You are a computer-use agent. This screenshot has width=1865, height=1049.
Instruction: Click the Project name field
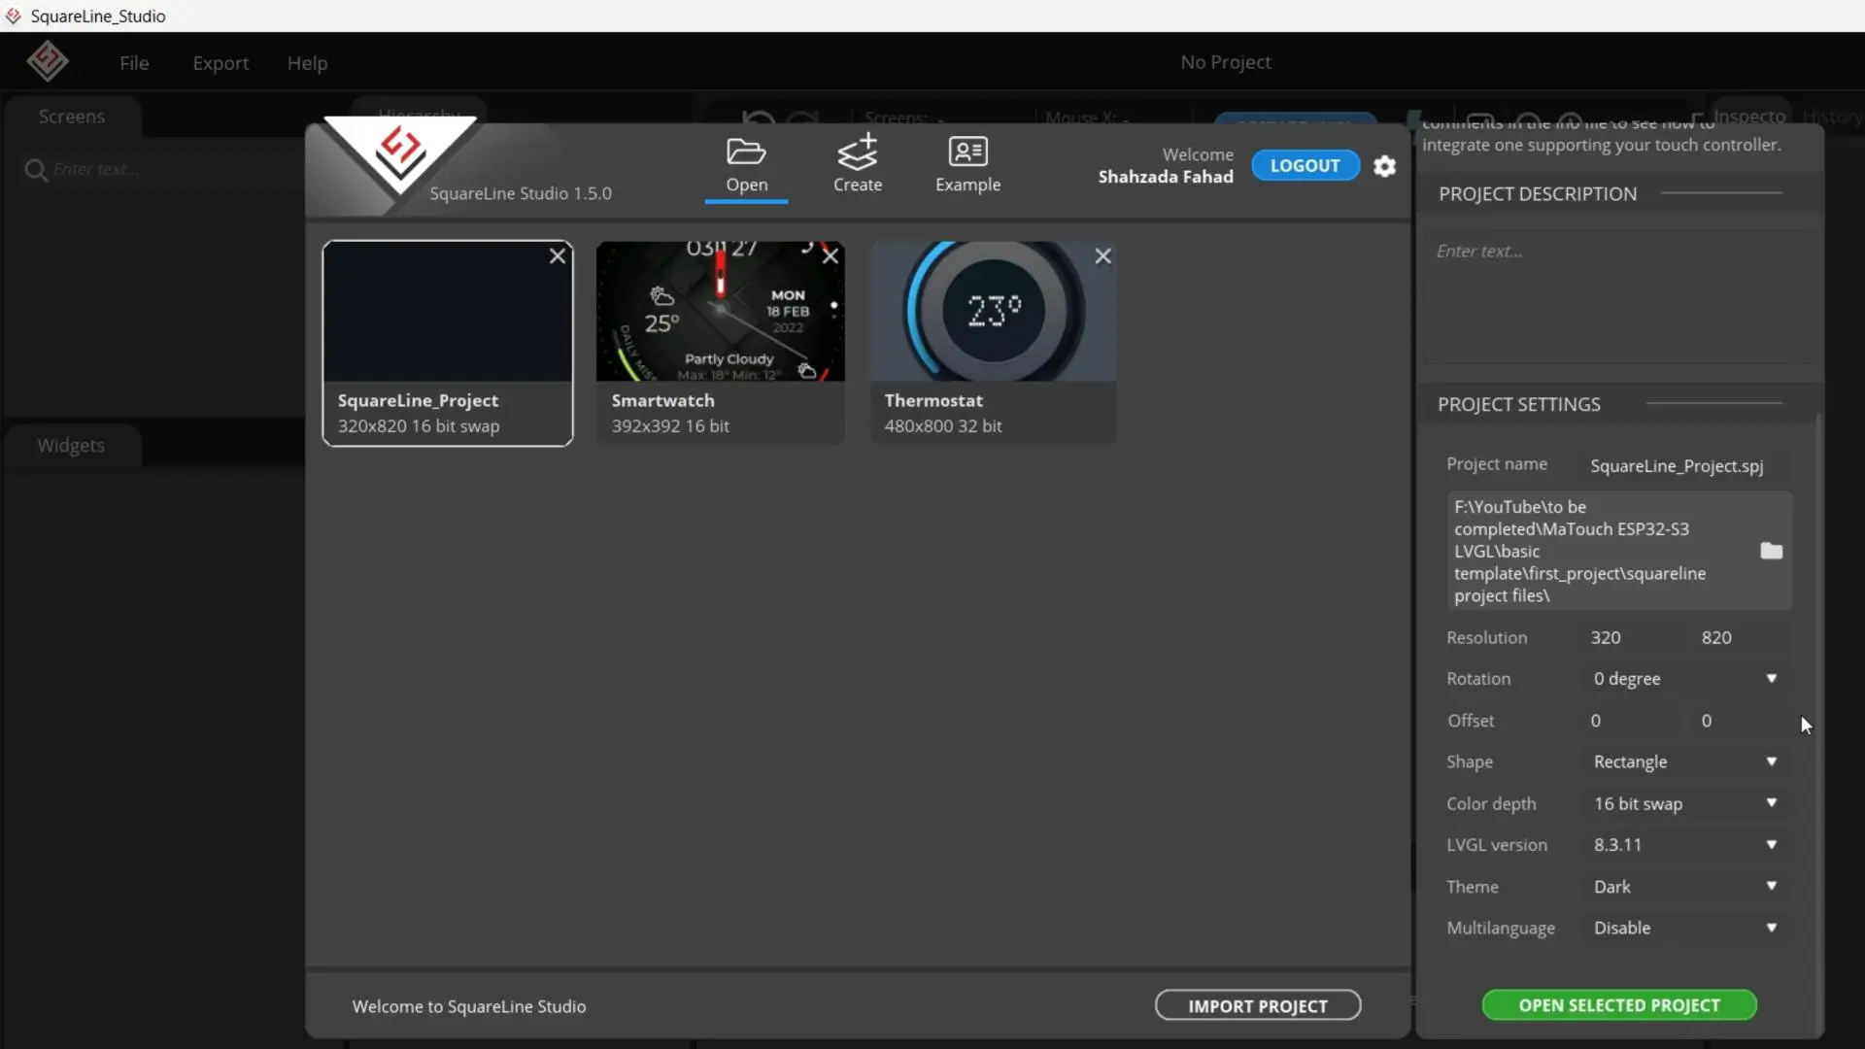[1686, 466]
